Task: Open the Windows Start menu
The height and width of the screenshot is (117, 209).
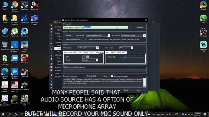Action: 3,114
